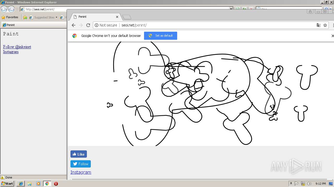Click the Done status warning icon
The height and width of the screenshot is (187, 334).
3,177
